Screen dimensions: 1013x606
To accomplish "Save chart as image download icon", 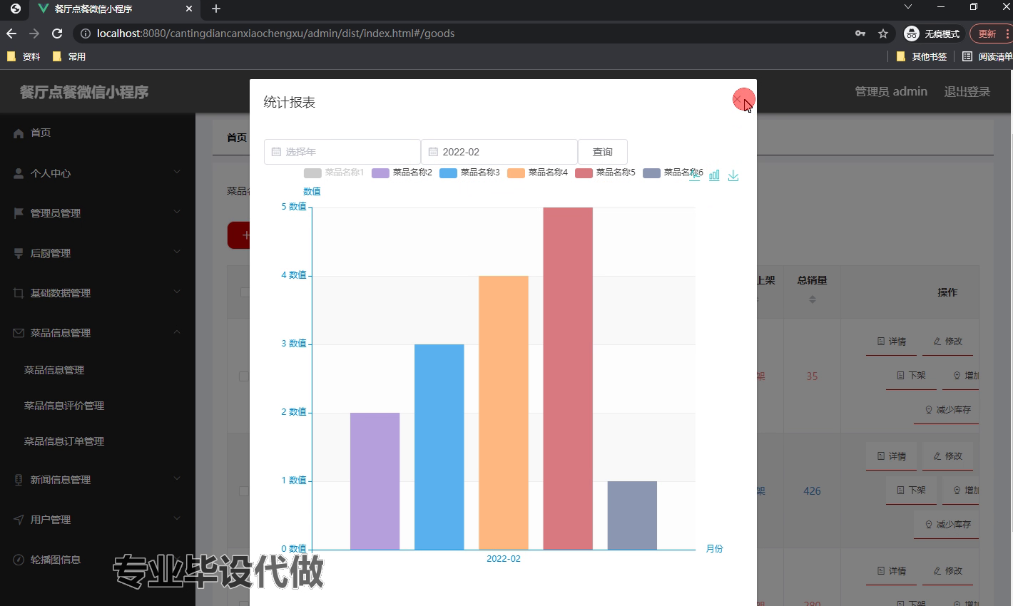I will 733,175.
